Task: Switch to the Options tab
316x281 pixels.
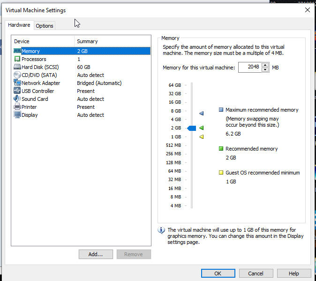Action: click(x=45, y=26)
